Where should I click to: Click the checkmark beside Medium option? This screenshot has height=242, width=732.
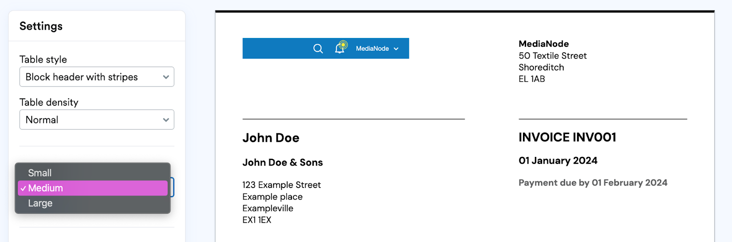point(23,188)
